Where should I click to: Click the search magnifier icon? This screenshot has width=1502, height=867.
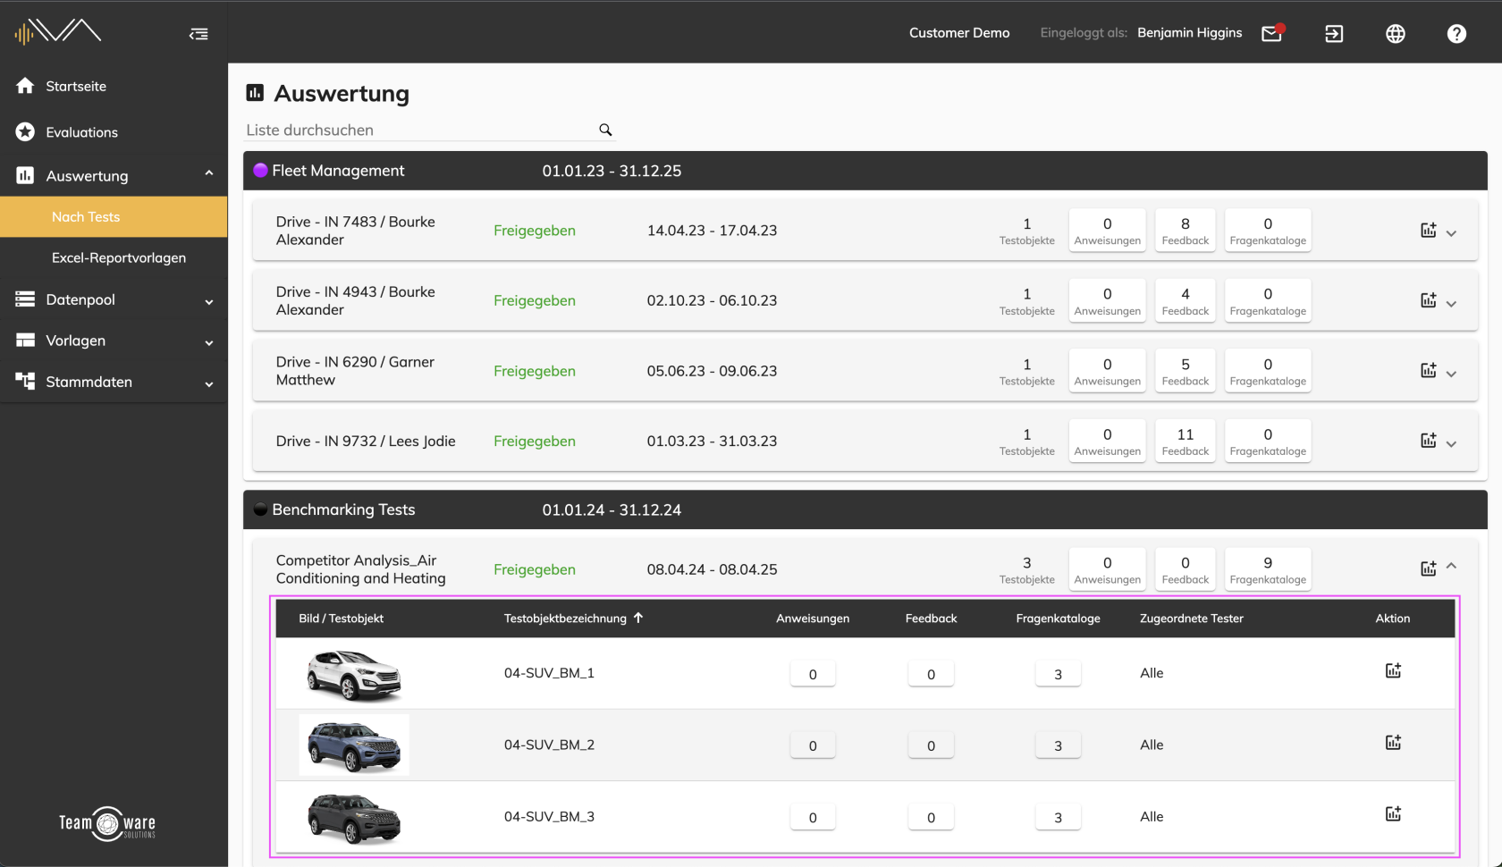click(605, 130)
